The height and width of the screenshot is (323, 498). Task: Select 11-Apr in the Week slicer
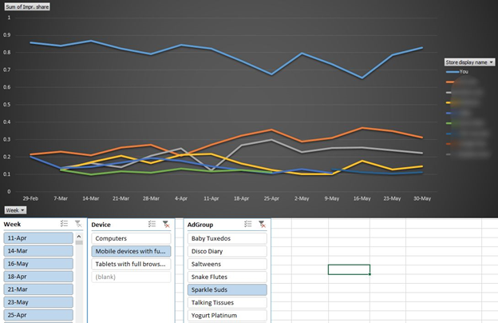click(x=38, y=238)
